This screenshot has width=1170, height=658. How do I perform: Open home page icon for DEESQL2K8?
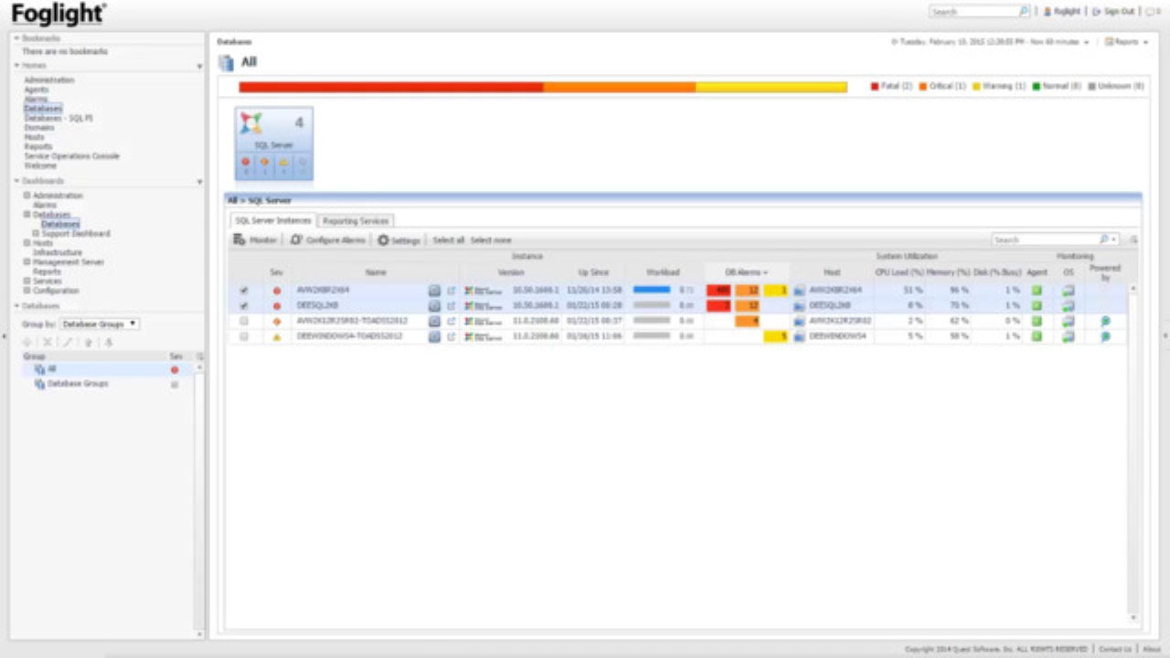pos(434,305)
